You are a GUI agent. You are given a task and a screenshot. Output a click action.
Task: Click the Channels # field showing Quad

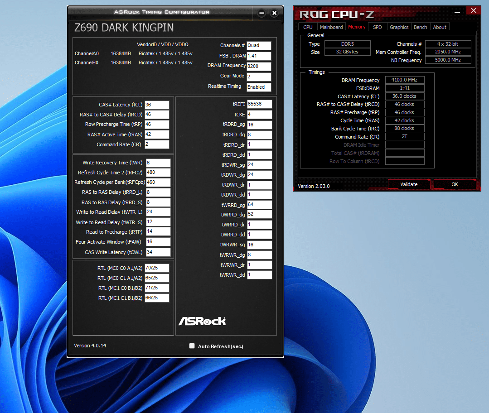coord(259,45)
